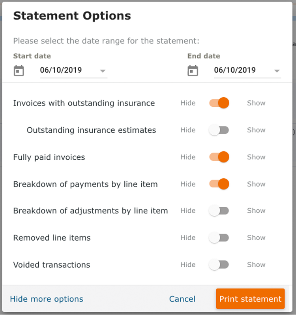Click the Print statement button

(x=250, y=299)
